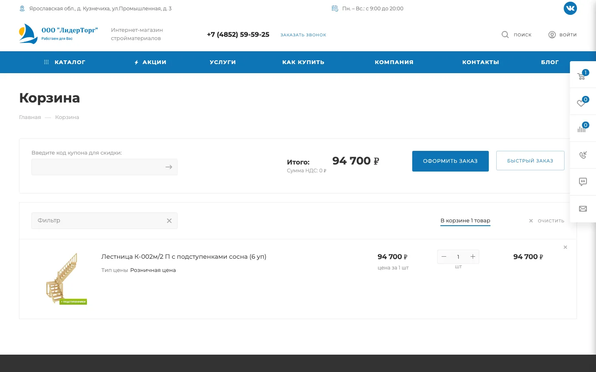This screenshot has width=596, height=372.
Task: Click the phone number +7 (4852) 59-59-25
Action: tap(238, 35)
